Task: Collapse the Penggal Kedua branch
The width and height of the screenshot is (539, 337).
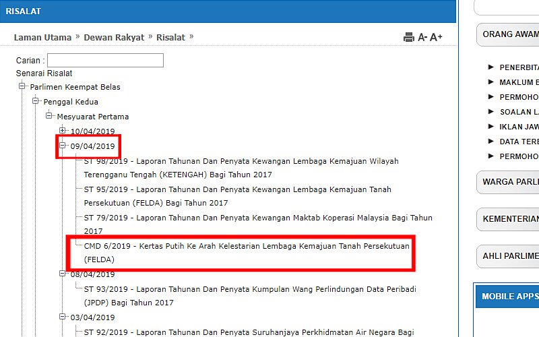Action: [36, 102]
